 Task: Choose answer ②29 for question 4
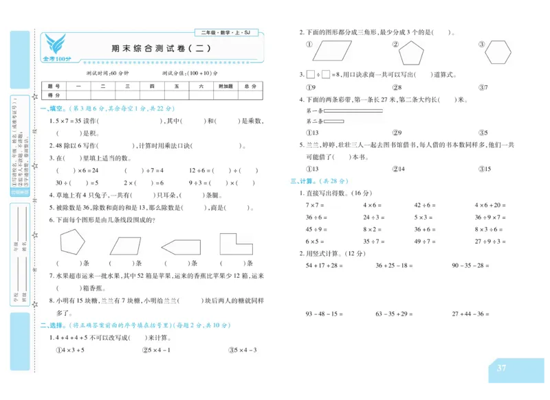[x=397, y=132]
